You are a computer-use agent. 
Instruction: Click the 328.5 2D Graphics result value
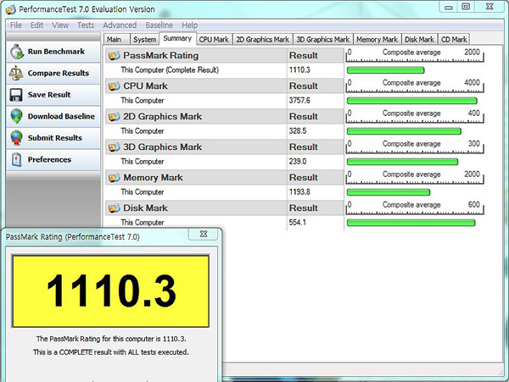(298, 131)
